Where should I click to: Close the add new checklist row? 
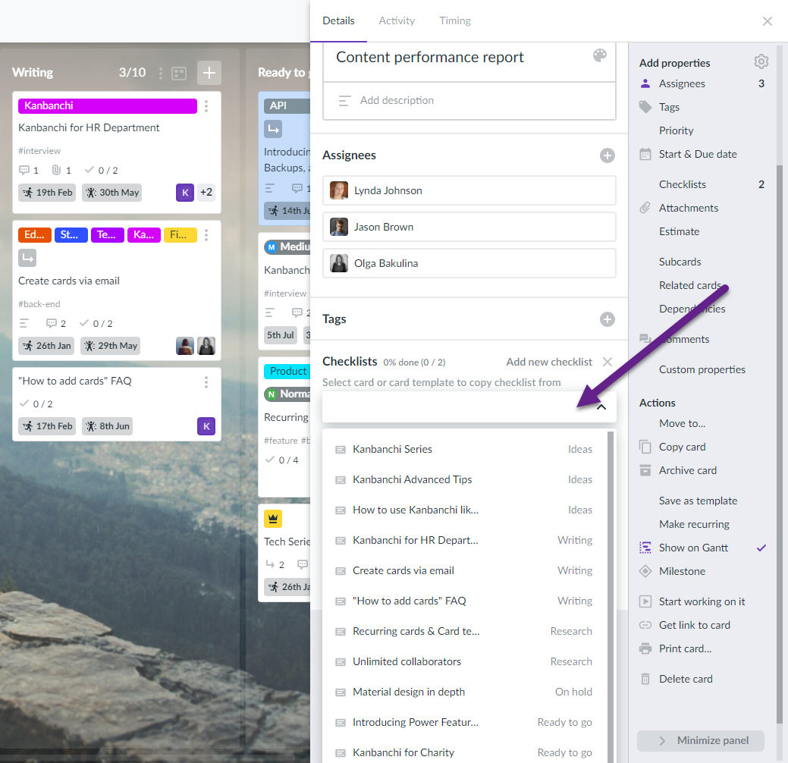pos(607,362)
